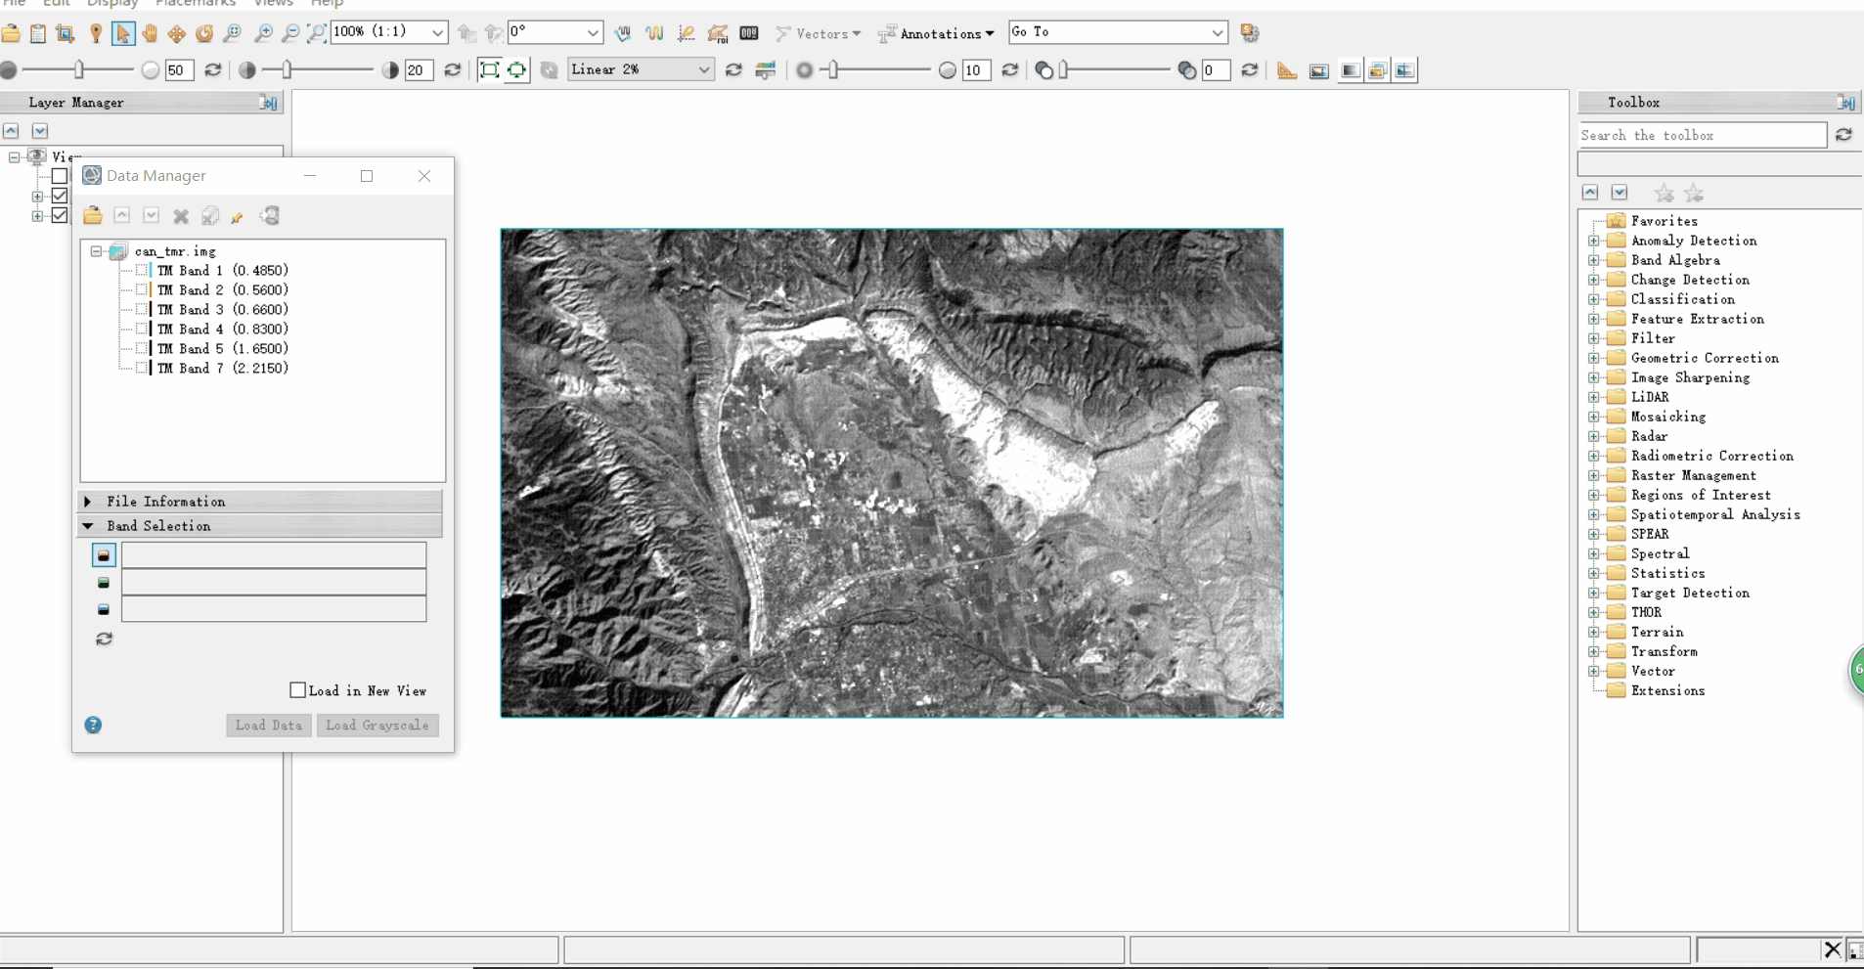Viewport: 1864px width, 969px height.
Task: Open the Linear 2% stretch dropdown
Action: 703,69
